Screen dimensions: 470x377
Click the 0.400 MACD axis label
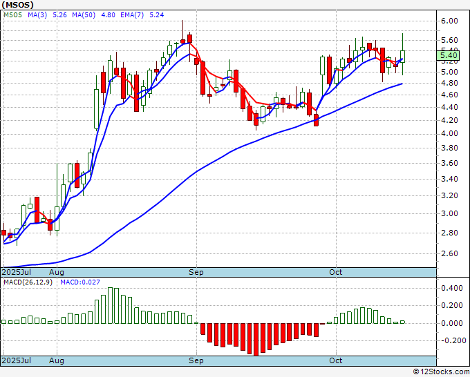point(452,288)
